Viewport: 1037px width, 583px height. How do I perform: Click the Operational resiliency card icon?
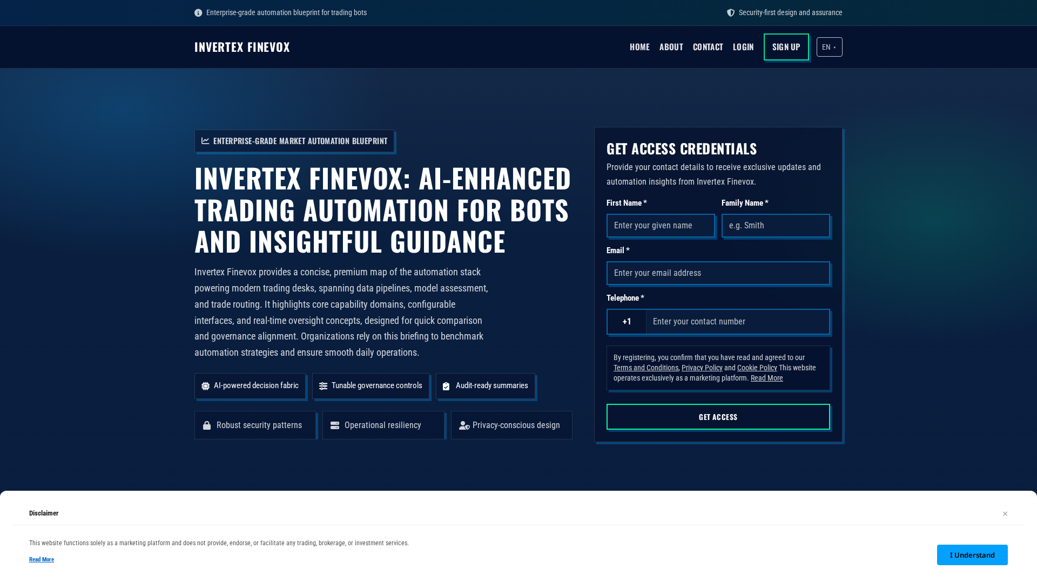coord(335,425)
